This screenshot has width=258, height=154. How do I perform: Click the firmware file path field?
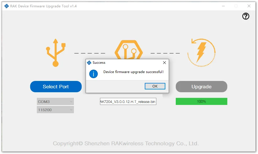coord(128,102)
